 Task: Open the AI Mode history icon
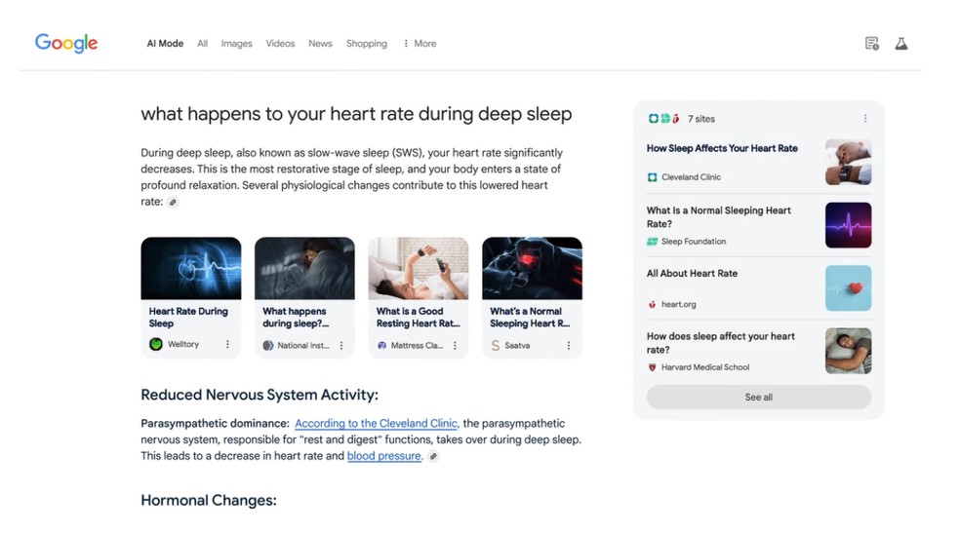click(x=872, y=44)
